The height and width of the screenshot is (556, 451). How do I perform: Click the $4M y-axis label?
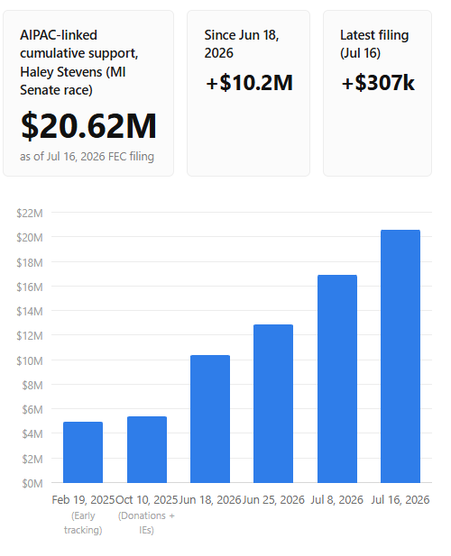(32, 433)
